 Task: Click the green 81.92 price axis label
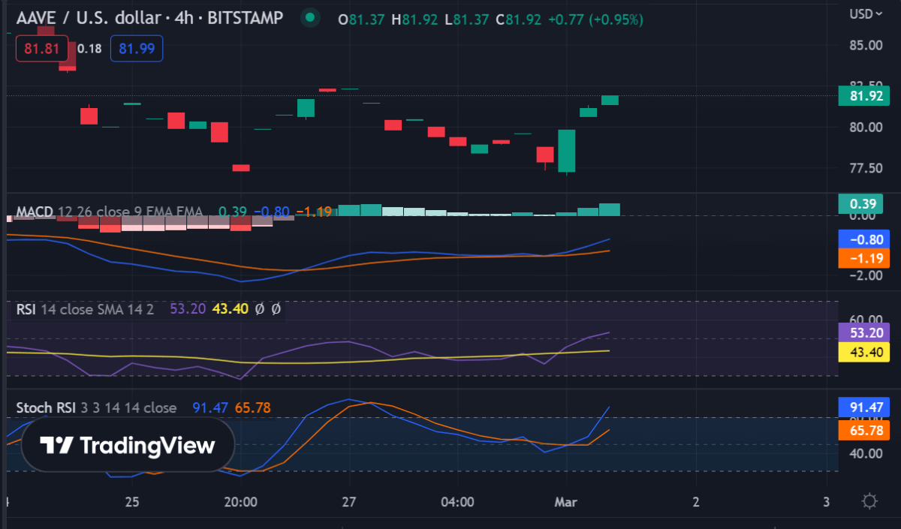coord(865,96)
